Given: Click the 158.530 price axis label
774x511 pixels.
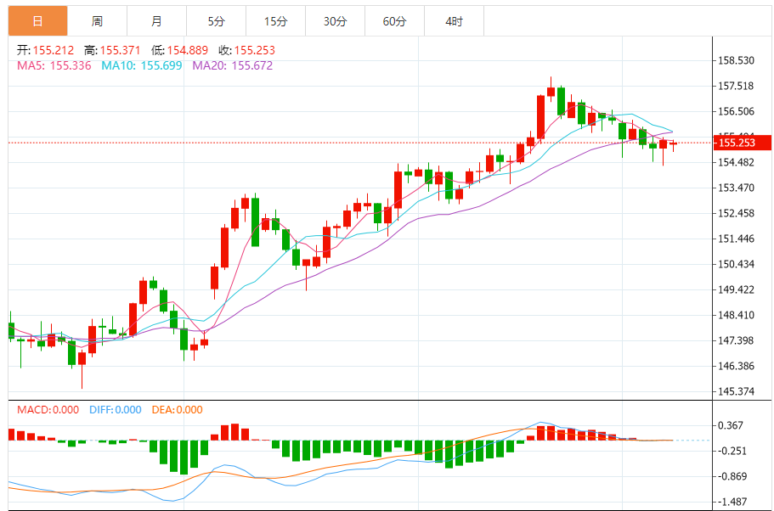Looking at the screenshot, I should point(737,60).
